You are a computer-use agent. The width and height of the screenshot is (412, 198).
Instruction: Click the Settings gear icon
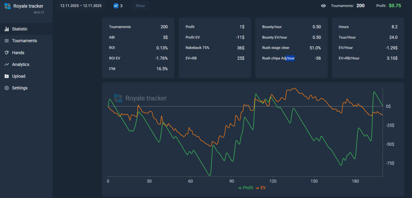click(x=7, y=88)
